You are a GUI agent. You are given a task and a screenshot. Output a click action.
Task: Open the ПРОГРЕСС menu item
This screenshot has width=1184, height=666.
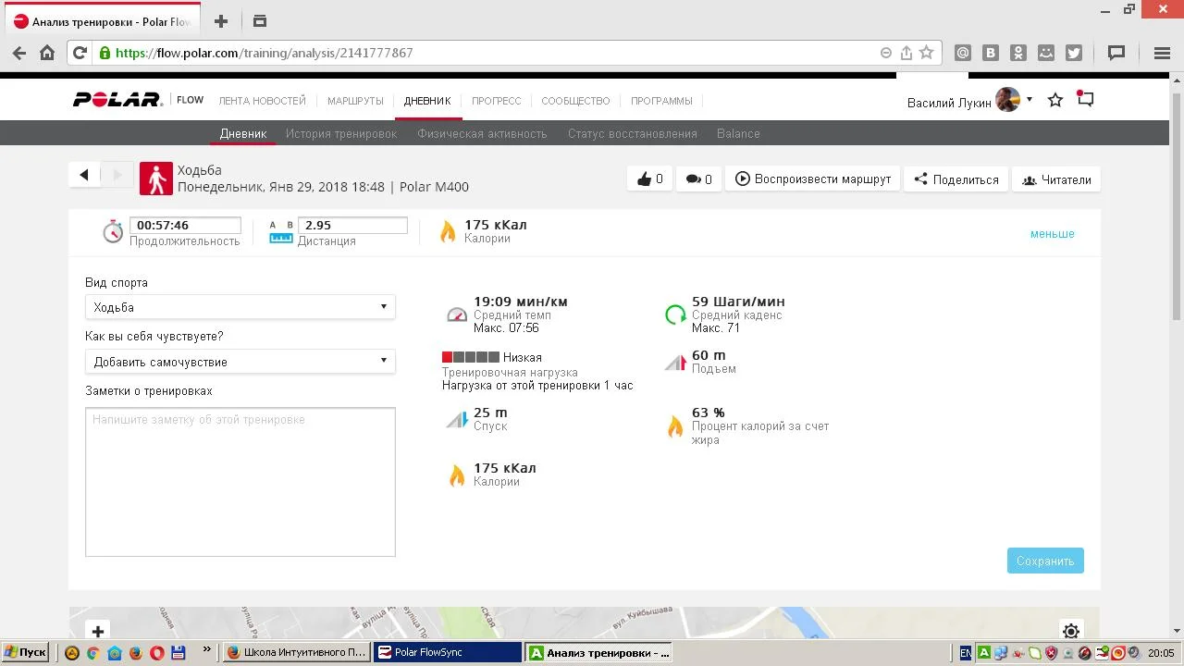coord(496,101)
